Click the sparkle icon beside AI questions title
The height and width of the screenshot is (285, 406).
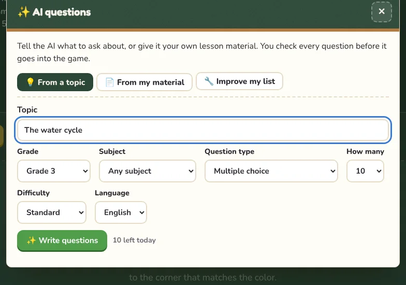point(24,12)
